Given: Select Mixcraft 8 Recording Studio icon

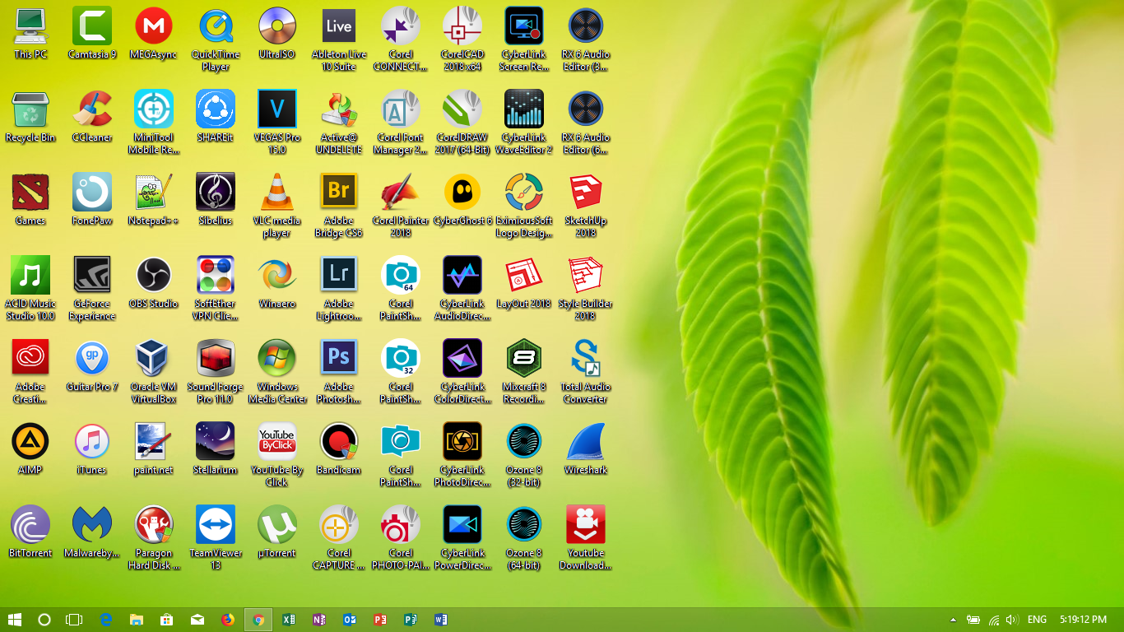Looking at the screenshot, I should [524, 358].
